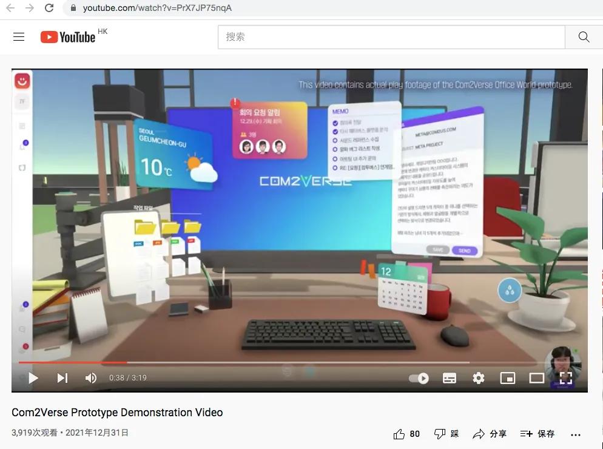The height and width of the screenshot is (449, 603).
Task: Open video settings gear
Action: coord(479,378)
